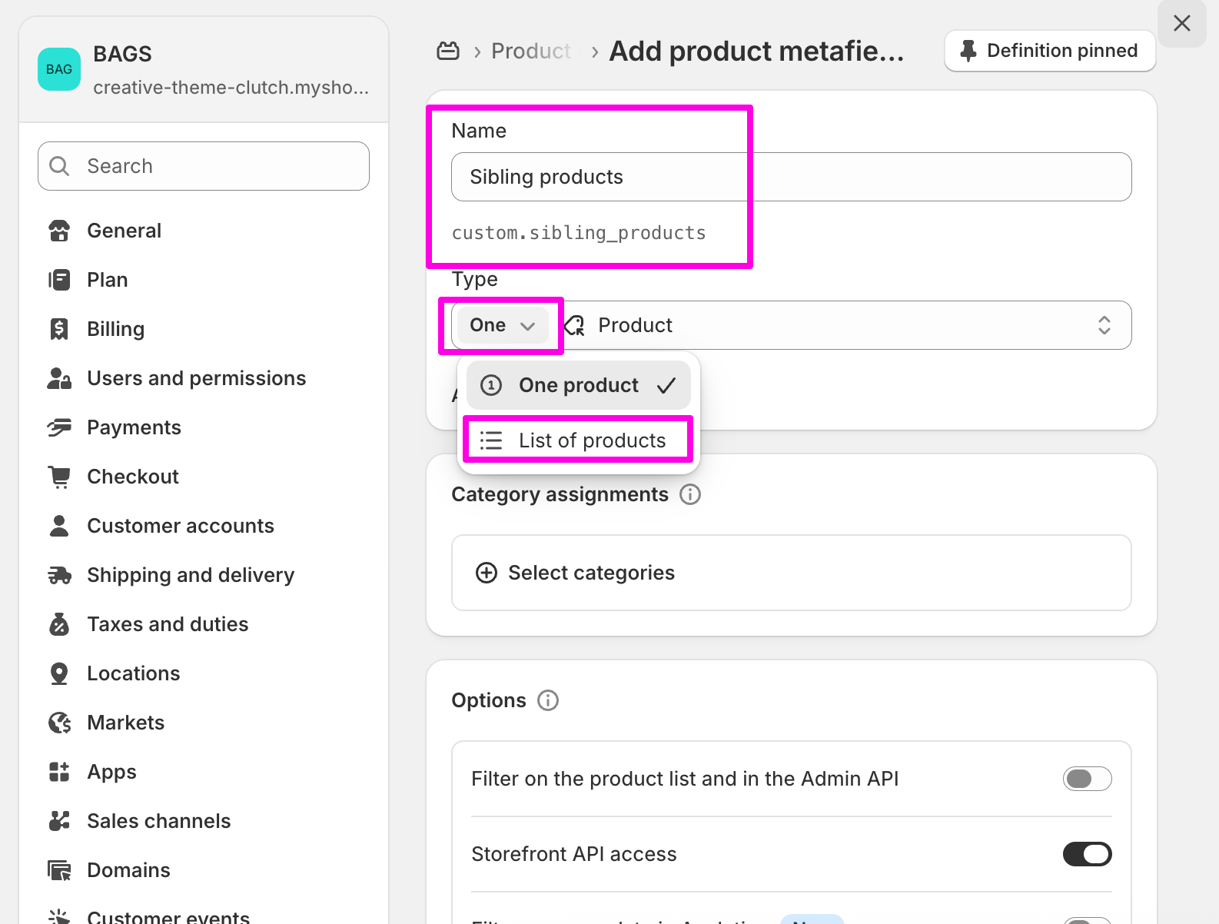Select the 'One product' menu option
The image size is (1219, 924).
(578, 385)
